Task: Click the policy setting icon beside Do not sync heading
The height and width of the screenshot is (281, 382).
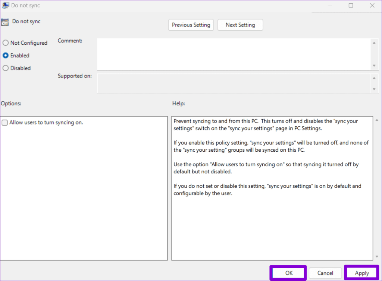Action: click(6, 22)
